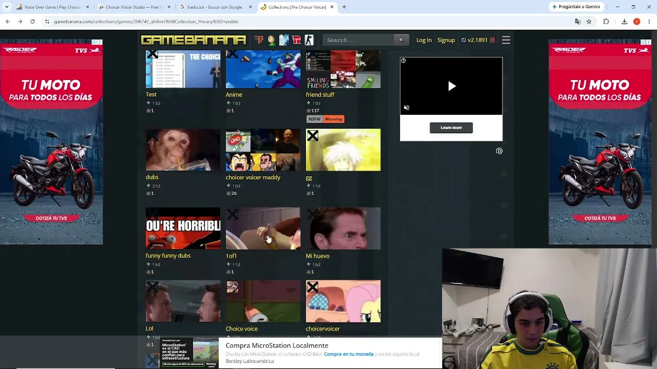Click the Mi huevo thumbnail
The width and height of the screenshot is (657, 369).
(x=343, y=228)
